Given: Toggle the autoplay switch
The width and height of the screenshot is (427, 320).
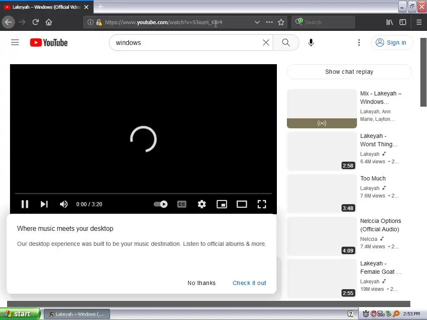Looking at the screenshot, I should tap(161, 204).
